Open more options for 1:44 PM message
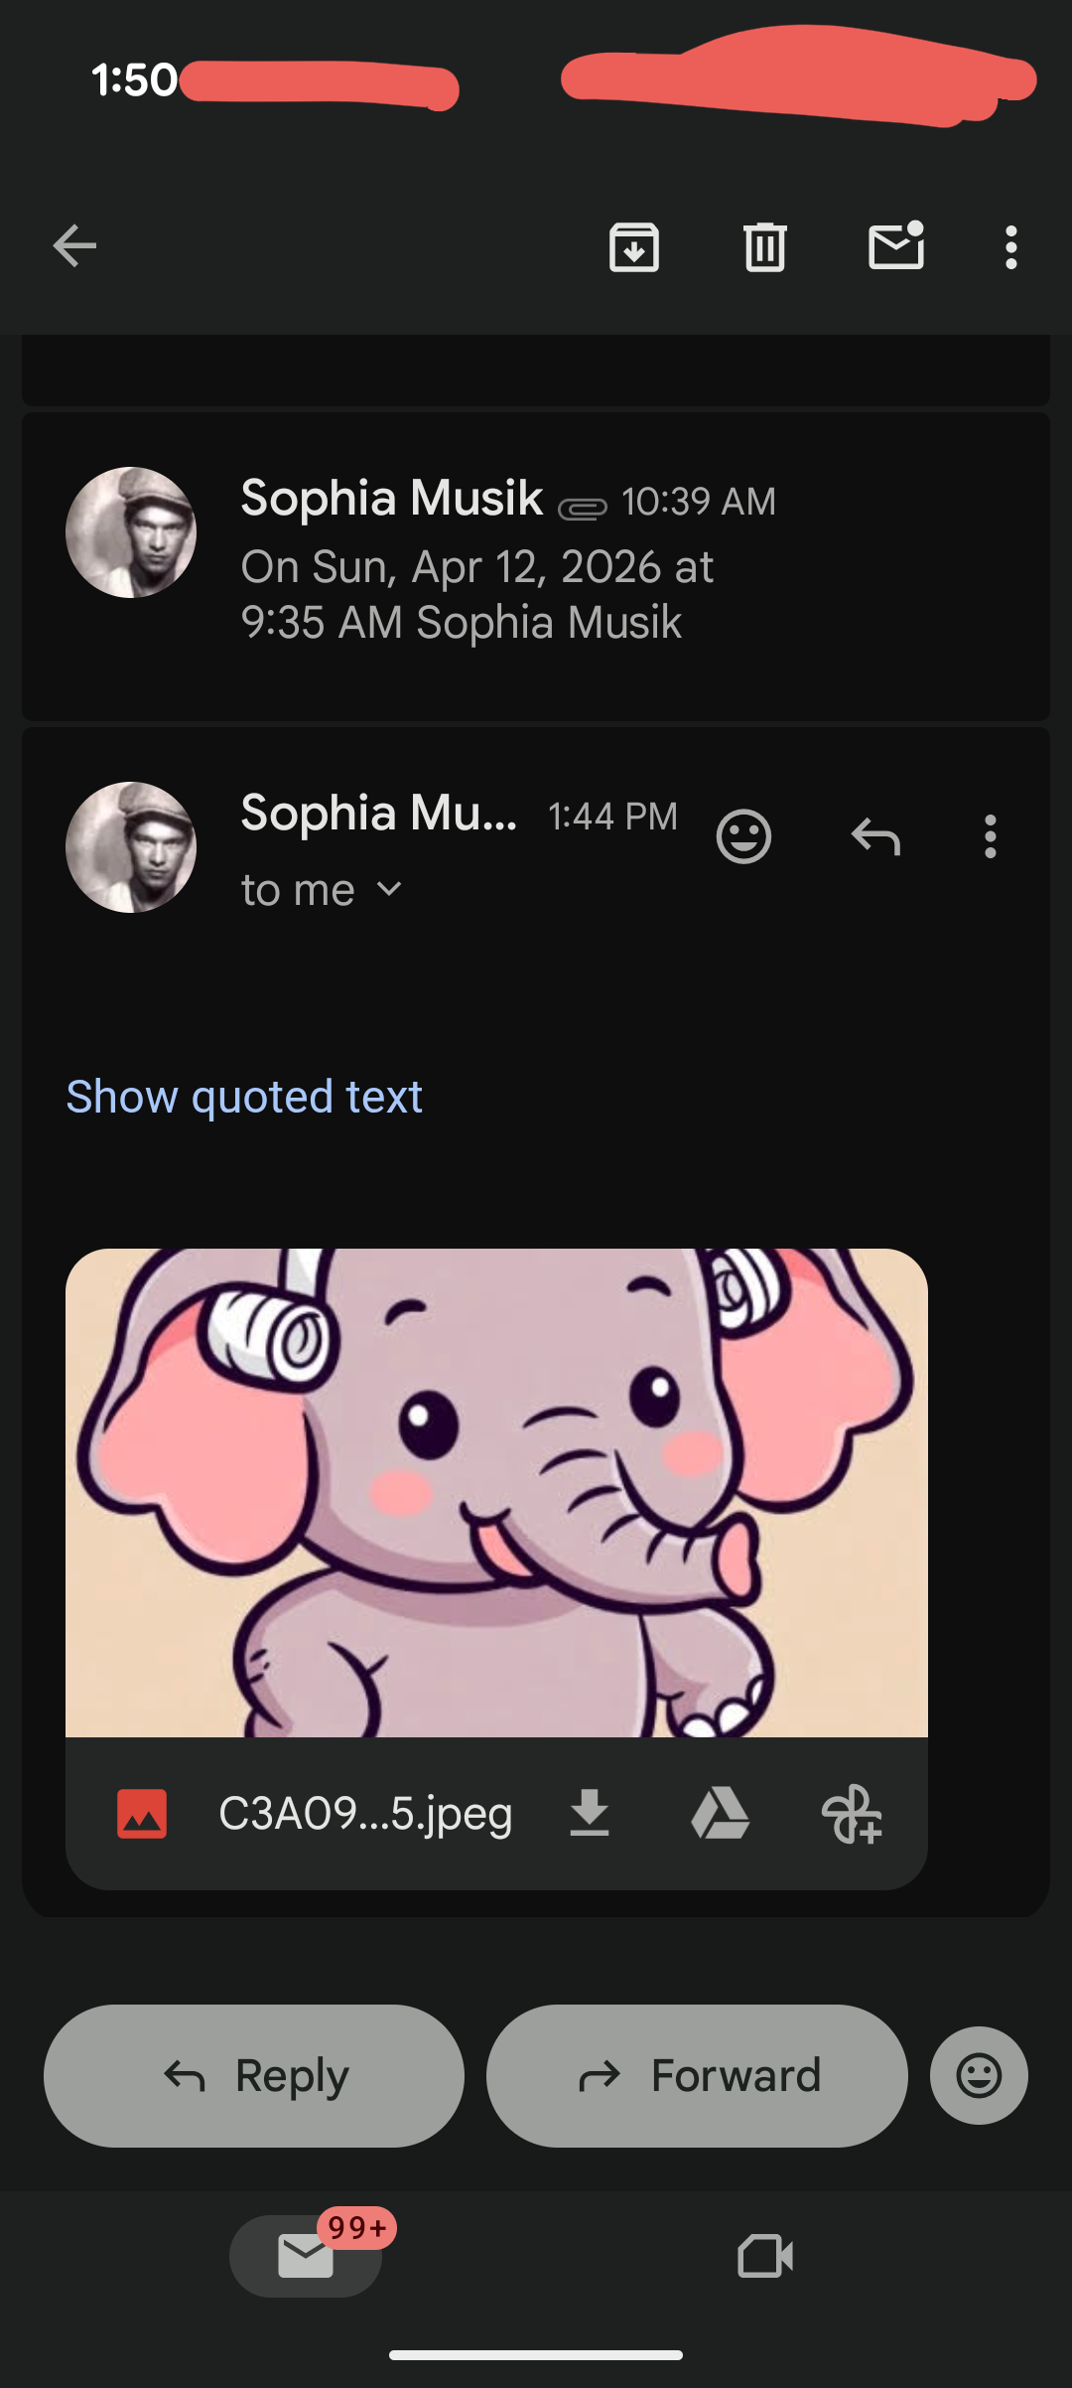The image size is (1072, 2388). tap(990, 836)
